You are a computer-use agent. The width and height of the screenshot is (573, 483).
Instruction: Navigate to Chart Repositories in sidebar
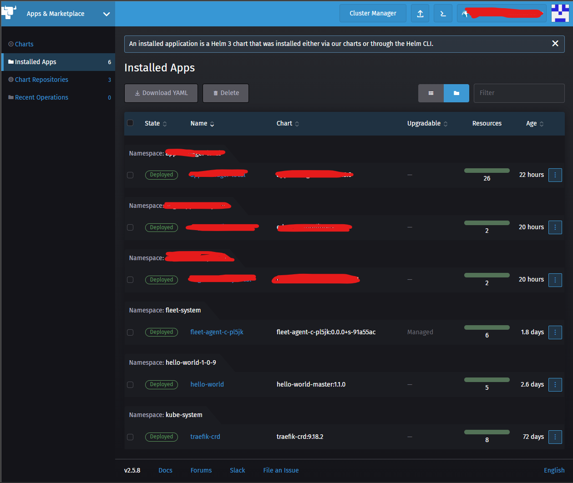[x=41, y=79]
